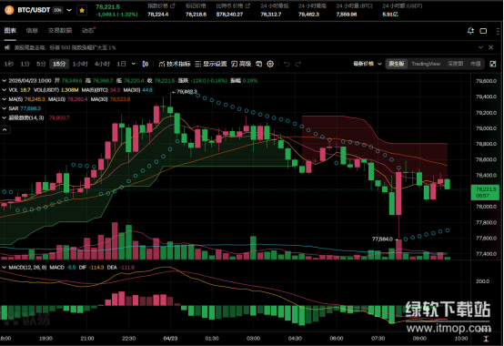Switch to the 信息 tab
The width and height of the screenshot is (504, 346).
(32, 31)
